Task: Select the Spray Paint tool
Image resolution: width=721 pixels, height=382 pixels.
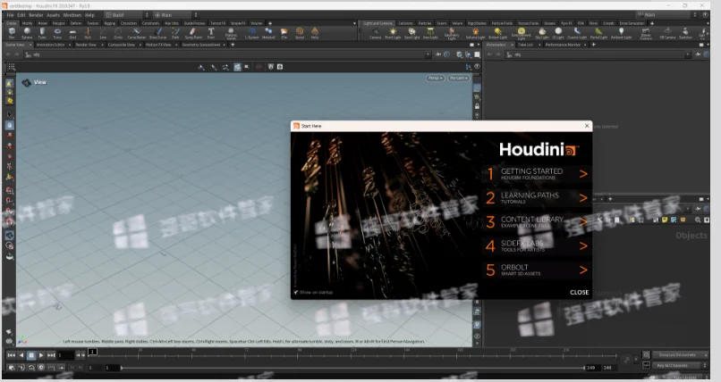Action: pos(193,33)
